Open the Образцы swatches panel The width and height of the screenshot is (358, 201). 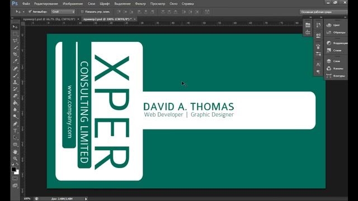coord(336,32)
